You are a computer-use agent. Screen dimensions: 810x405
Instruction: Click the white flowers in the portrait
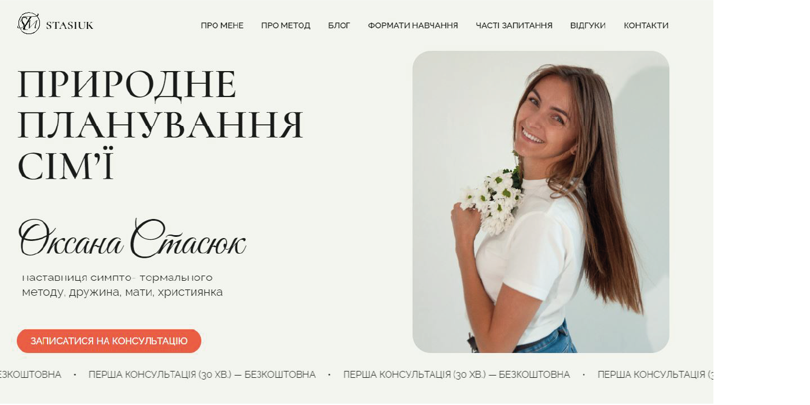coord(493,199)
